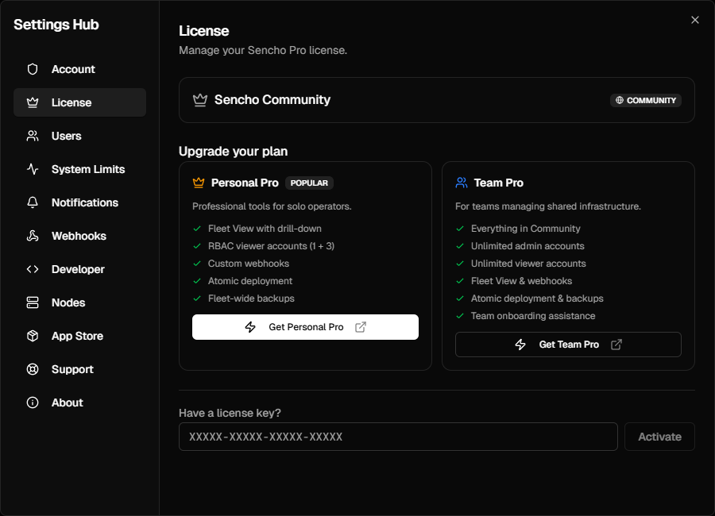Click the webhook icon beside Webhooks
The image size is (715, 516).
tap(33, 236)
